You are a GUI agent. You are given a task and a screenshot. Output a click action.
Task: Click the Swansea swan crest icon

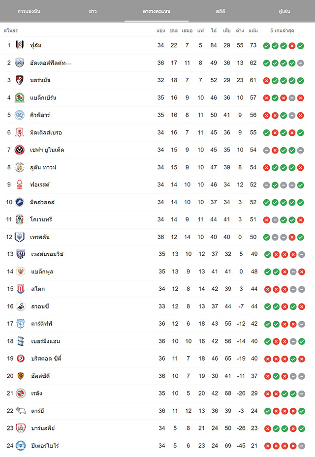coord(21,306)
